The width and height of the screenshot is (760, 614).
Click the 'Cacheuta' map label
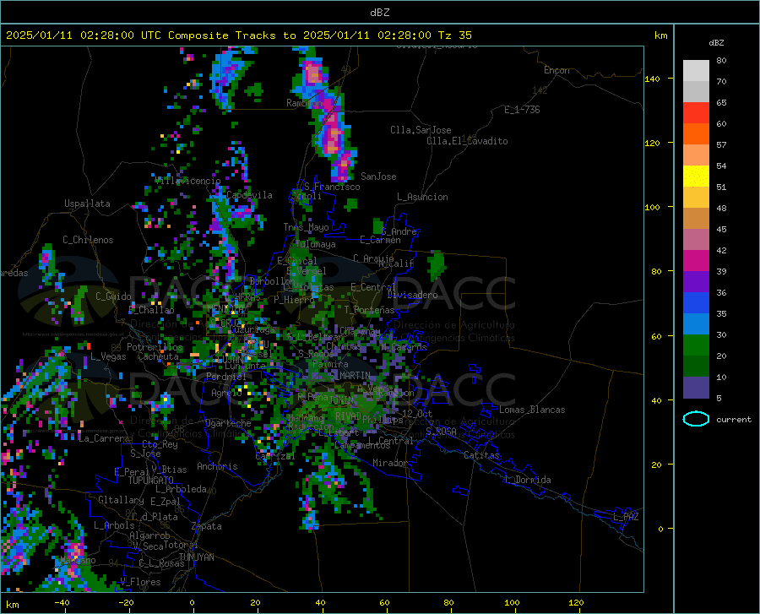[x=158, y=356]
